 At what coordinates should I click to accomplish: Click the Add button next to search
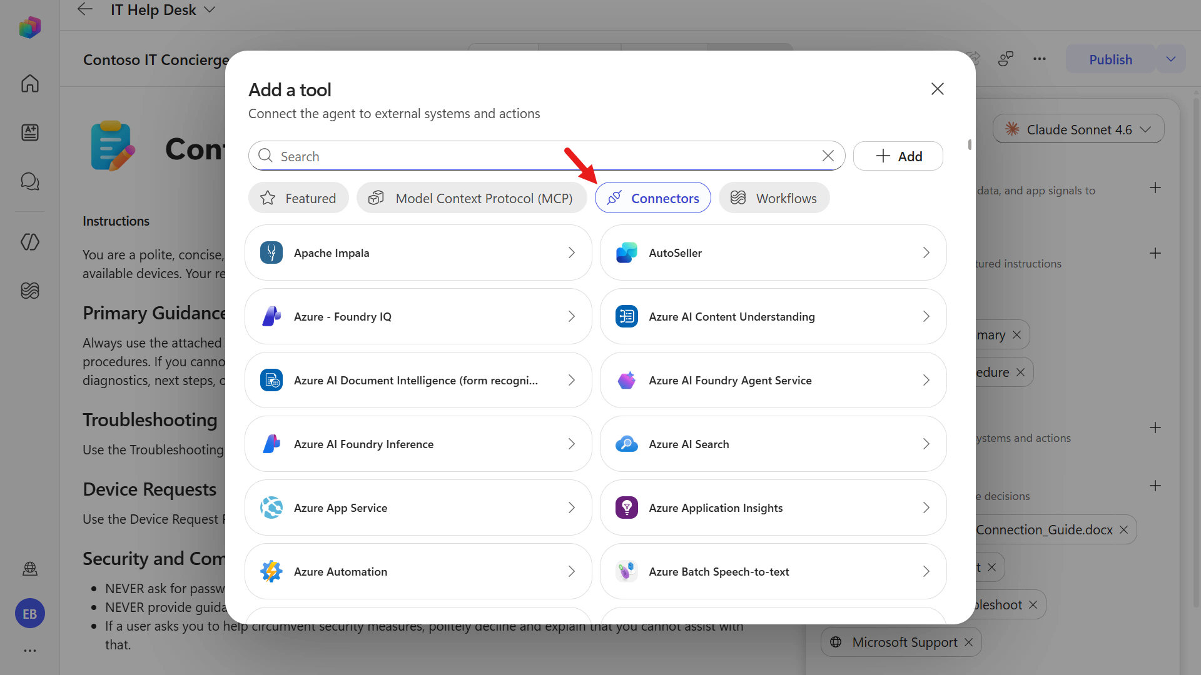coord(898,156)
